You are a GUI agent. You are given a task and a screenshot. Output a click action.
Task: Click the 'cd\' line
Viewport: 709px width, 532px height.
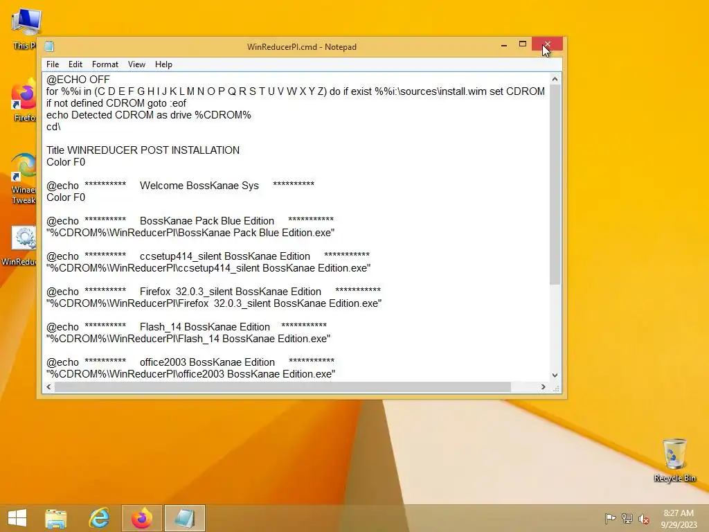53,127
